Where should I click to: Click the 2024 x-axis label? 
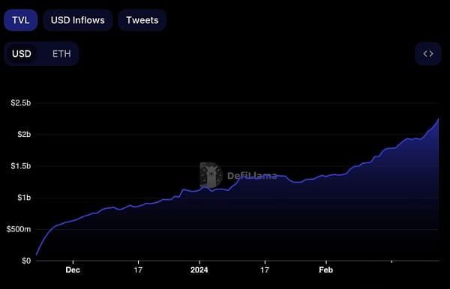(199, 270)
